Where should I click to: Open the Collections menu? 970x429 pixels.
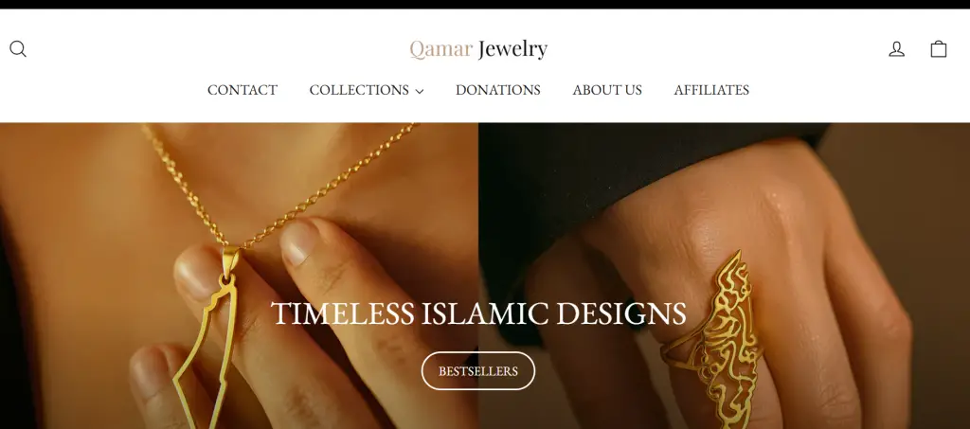click(367, 90)
